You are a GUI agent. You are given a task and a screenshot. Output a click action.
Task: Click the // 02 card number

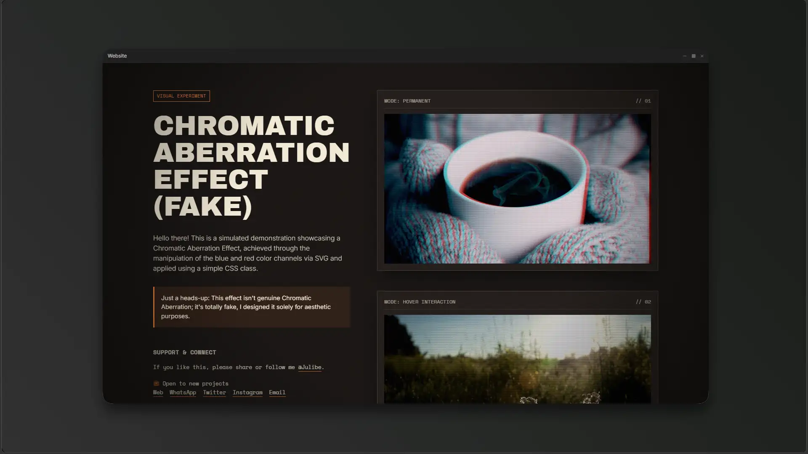coord(643,302)
